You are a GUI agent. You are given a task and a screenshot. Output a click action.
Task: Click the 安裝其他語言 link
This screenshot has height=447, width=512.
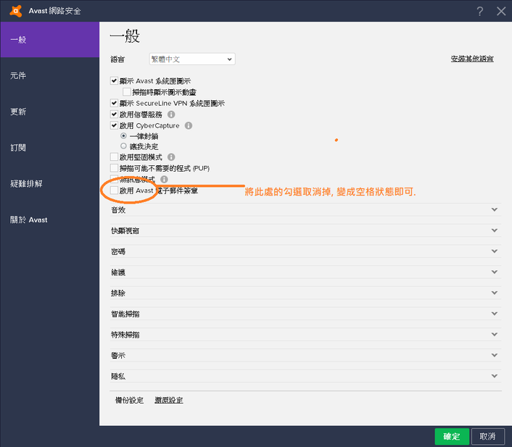click(x=472, y=59)
